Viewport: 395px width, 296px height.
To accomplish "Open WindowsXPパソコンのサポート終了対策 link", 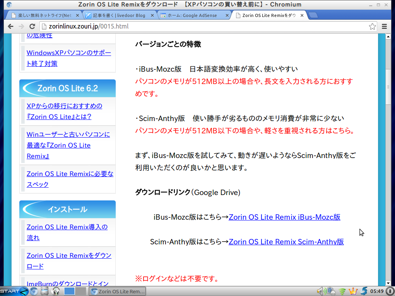I will tap(69, 58).
